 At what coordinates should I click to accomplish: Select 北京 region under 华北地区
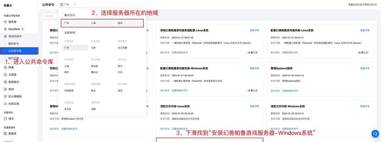click(93, 48)
